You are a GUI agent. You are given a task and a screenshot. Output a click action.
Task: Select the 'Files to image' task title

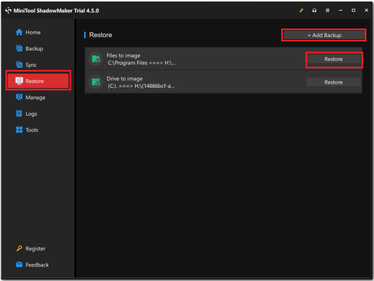(123, 55)
